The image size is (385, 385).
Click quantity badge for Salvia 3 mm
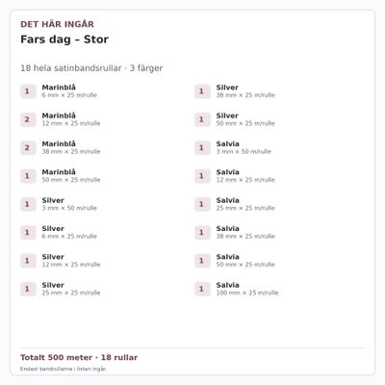coord(202,148)
